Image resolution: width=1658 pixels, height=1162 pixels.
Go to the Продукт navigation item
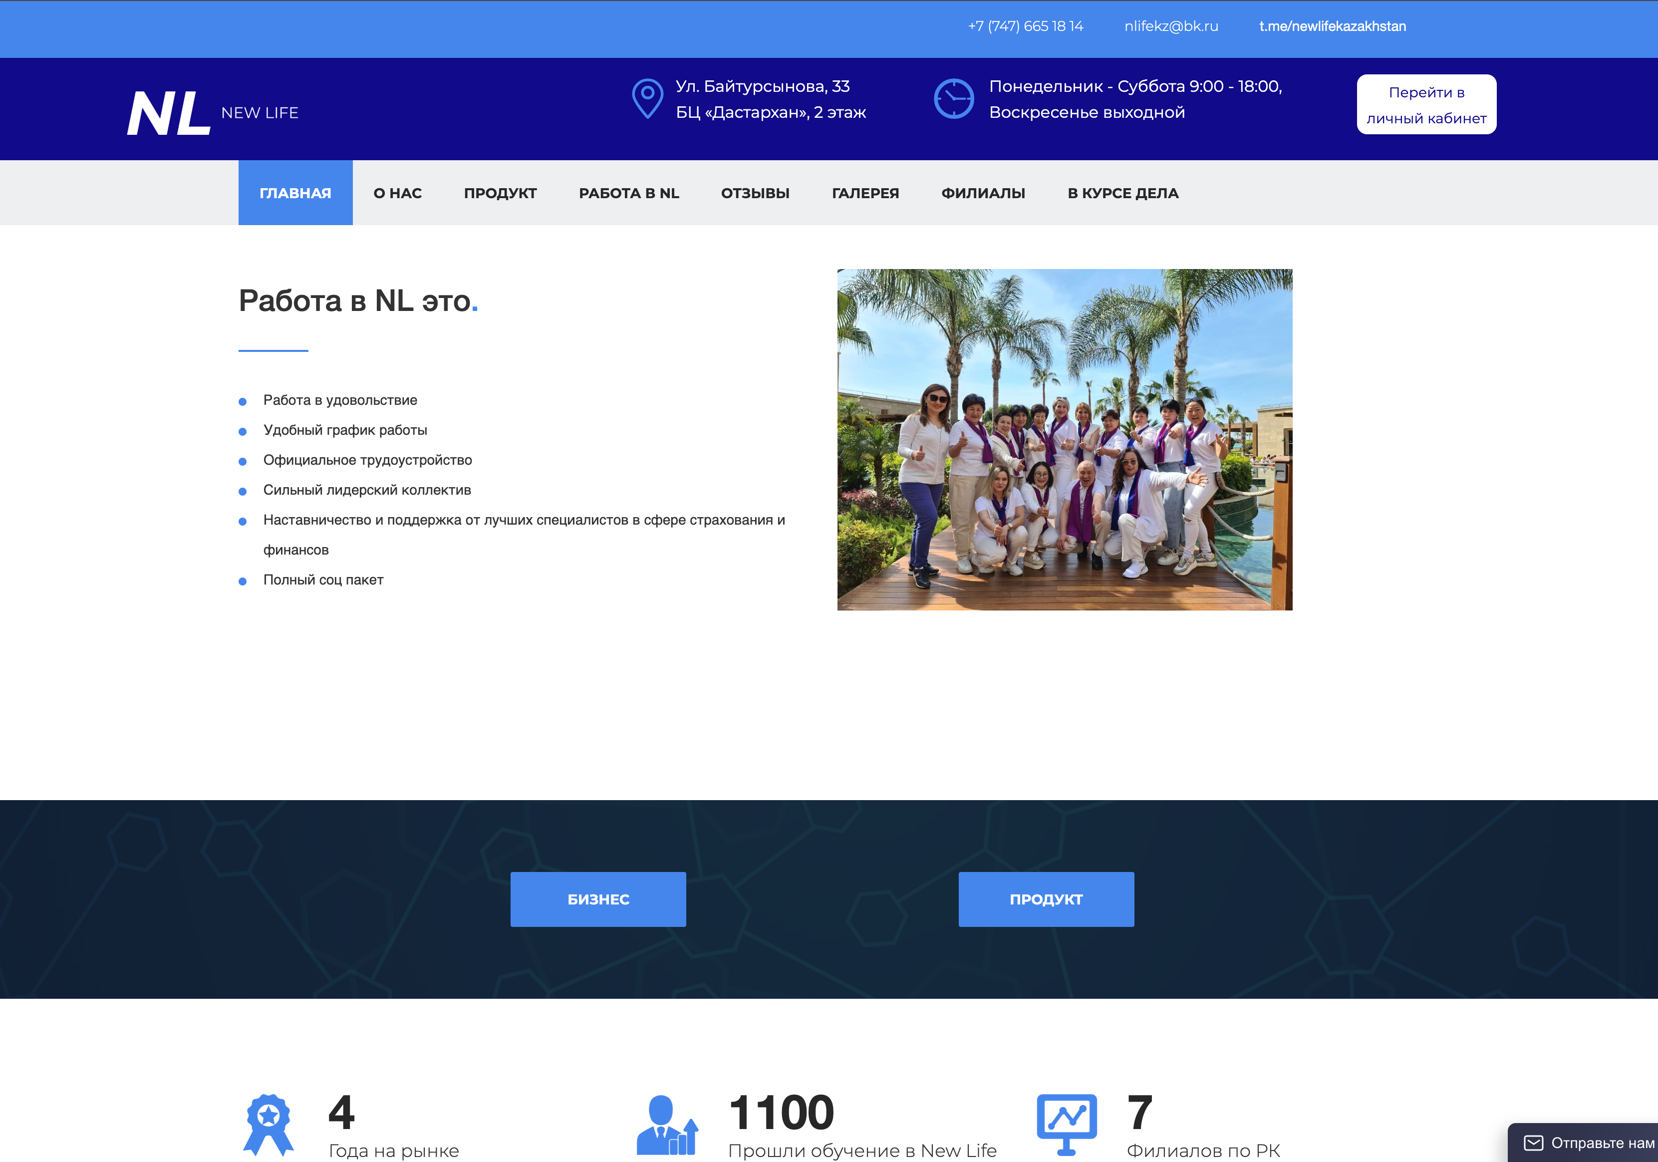[x=500, y=193]
